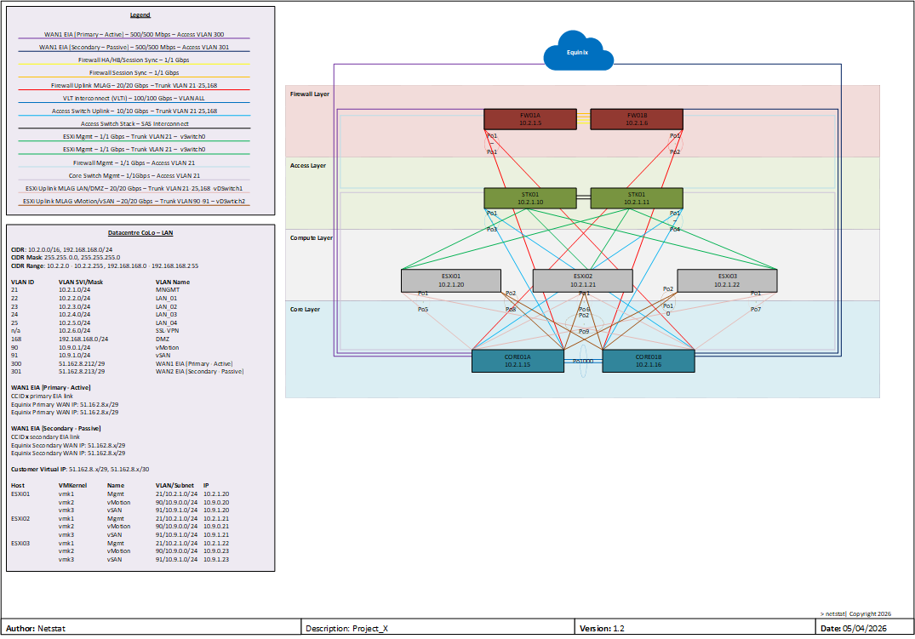This screenshot has width=915, height=639.
Task: Click the ESXi Uplink MLAG vMotion/vSAN legend entry
Action: [x=134, y=202]
